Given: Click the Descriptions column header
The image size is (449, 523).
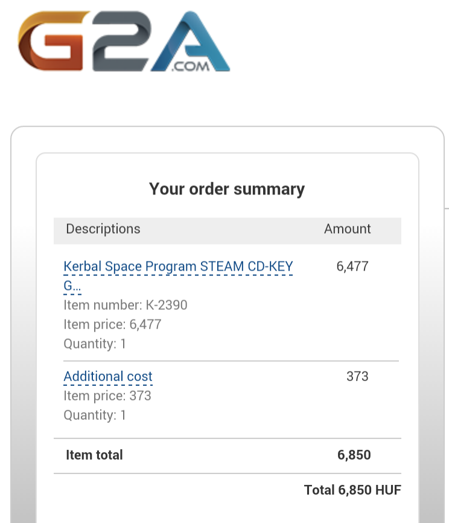Looking at the screenshot, I should tap(103, 229).
